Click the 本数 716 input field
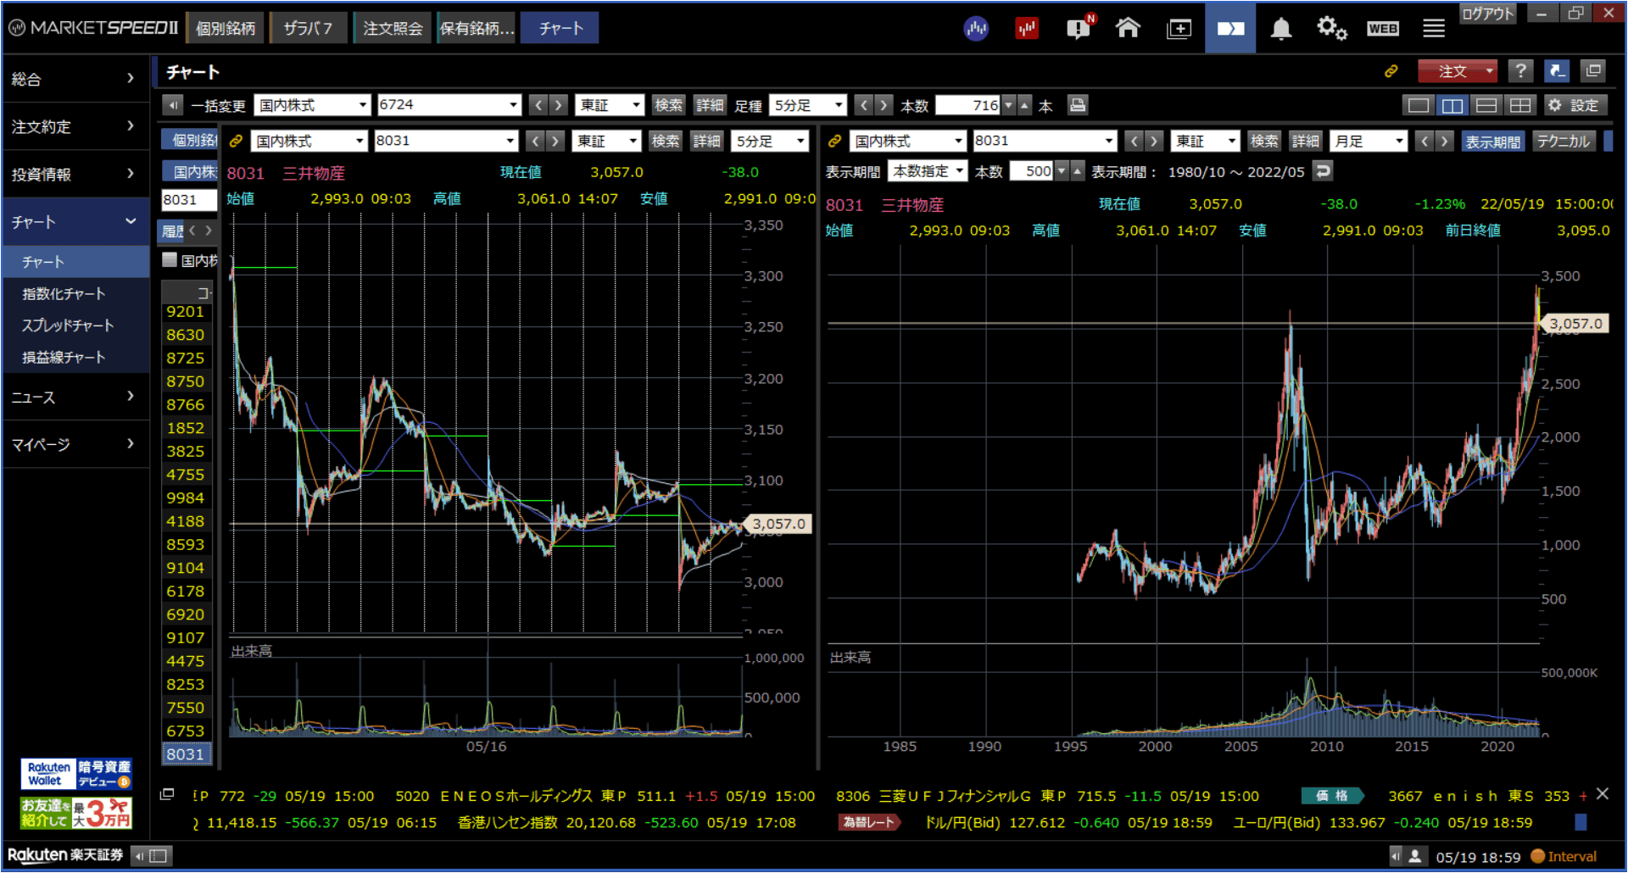 click(968, 105)
